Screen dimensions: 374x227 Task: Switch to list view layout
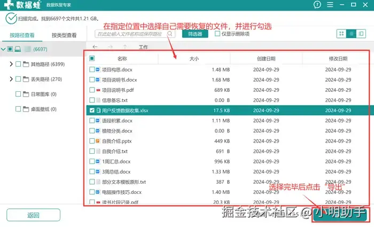click(x=351, y=34)
